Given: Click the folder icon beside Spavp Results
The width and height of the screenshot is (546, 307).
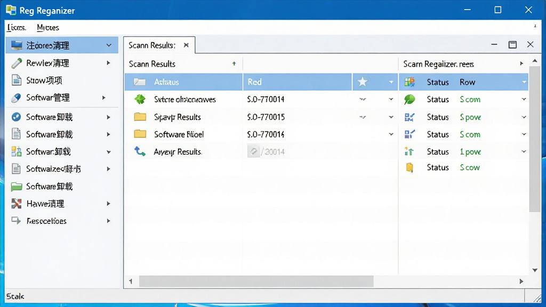Looking at the screenshot, I should coord(140,117).
